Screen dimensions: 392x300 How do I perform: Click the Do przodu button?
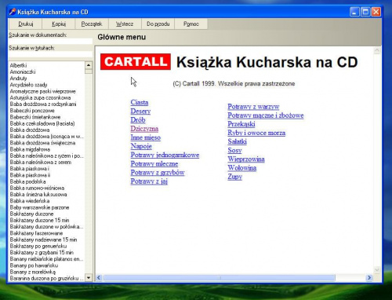tap(158, 24)
